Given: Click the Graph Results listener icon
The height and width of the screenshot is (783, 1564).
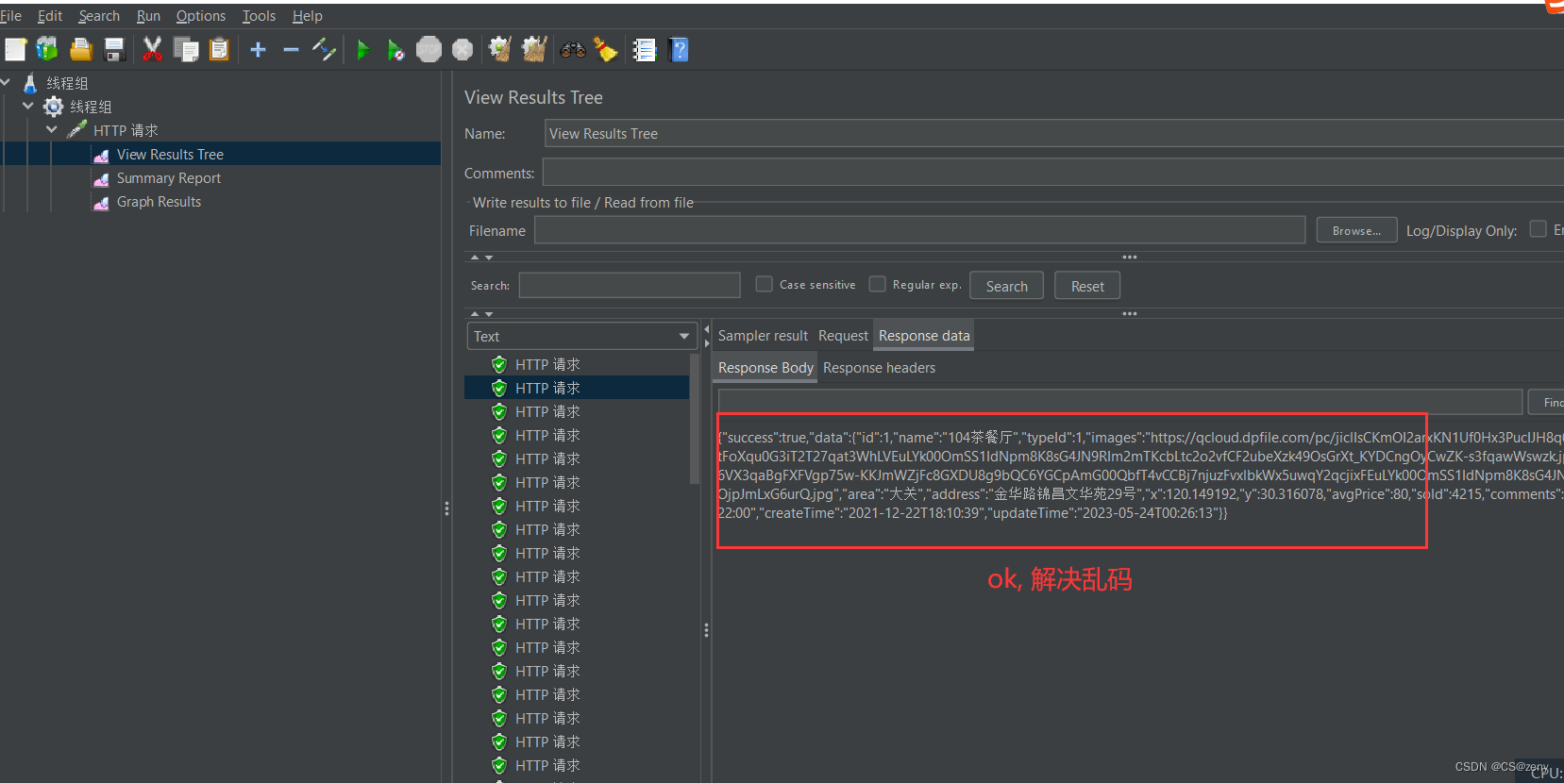Looking at the screenshot, I should 101,203.
